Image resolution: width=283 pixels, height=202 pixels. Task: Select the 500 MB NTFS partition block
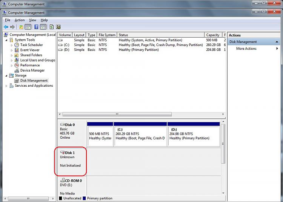point(100,134)
